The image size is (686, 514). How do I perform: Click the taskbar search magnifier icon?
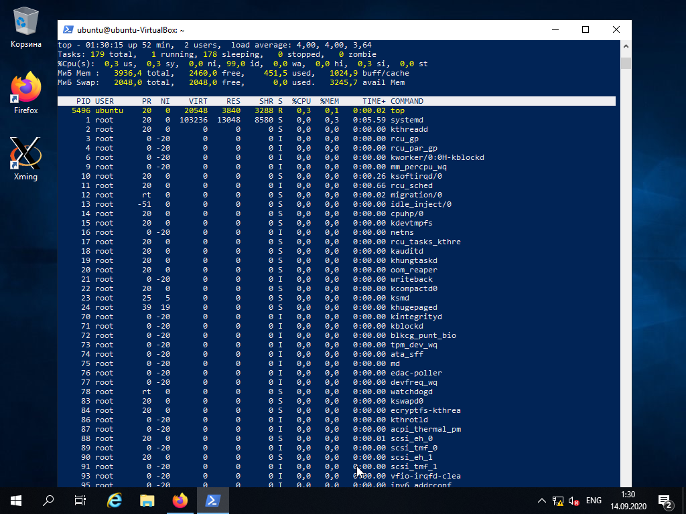click(x=48, y=500)
